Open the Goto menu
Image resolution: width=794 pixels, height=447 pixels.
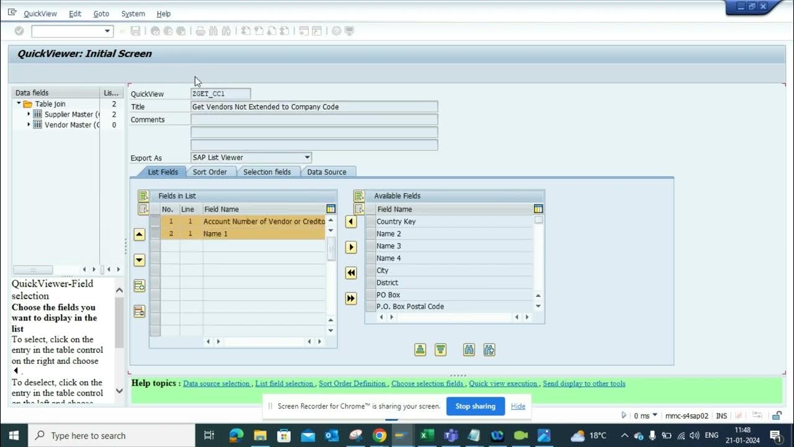click(x=101, y=14)
